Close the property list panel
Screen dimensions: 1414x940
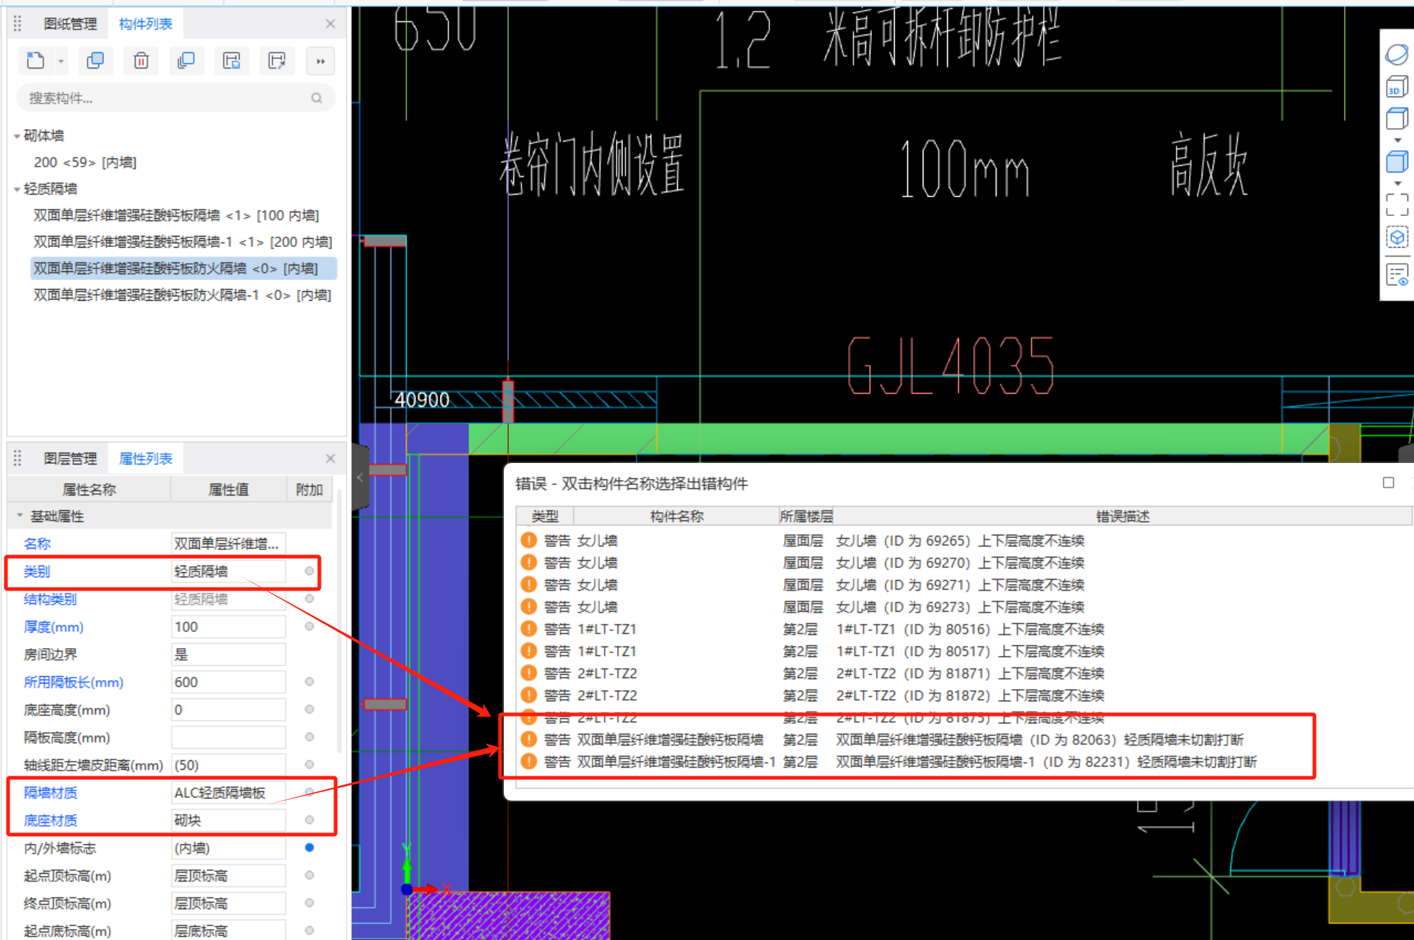click(330, 459)
